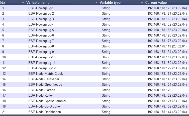Click the ESP-Node-3D-Drucker row name
The image size is (189, 116).
(x=45, y=107)
